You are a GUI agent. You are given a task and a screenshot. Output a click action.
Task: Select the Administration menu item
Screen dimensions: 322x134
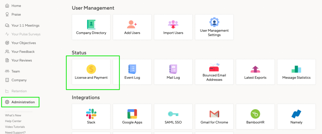click(23, 102)
